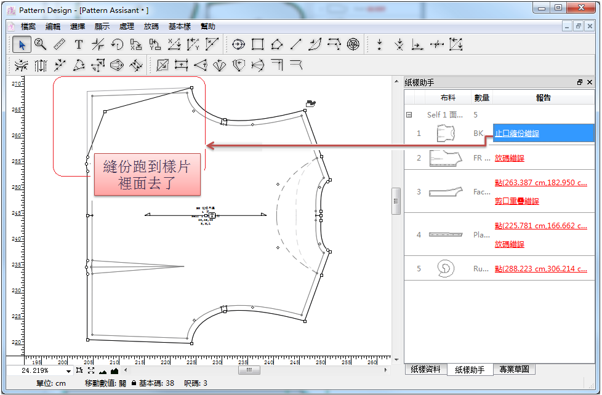
Task: Select the concentric circles tool
Action: [353, 44]
